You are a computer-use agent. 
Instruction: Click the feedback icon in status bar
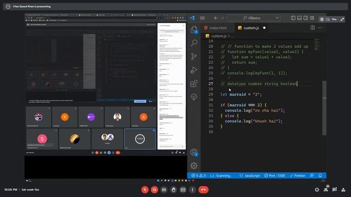pyautogui.click(x=312, y=176)
